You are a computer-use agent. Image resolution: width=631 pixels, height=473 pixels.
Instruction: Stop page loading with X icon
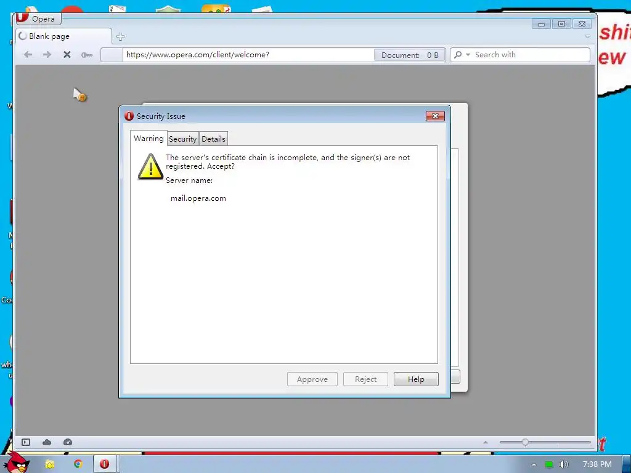pos(67,54)
